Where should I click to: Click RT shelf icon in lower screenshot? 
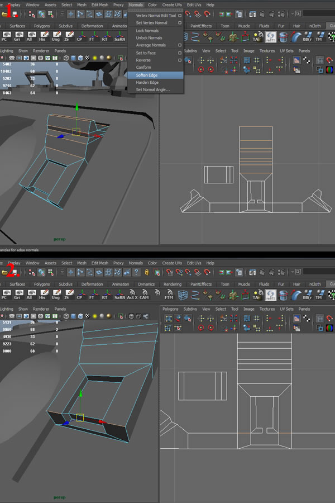(106, 295)
